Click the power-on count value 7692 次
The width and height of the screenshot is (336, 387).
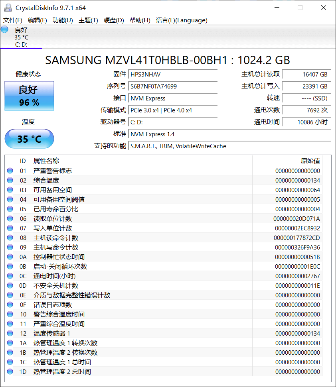pos(306,110)
